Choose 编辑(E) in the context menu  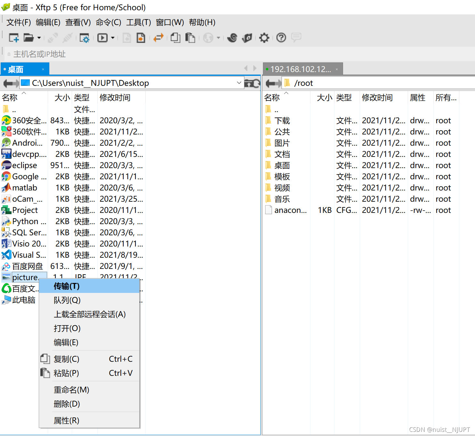[89, 343]
